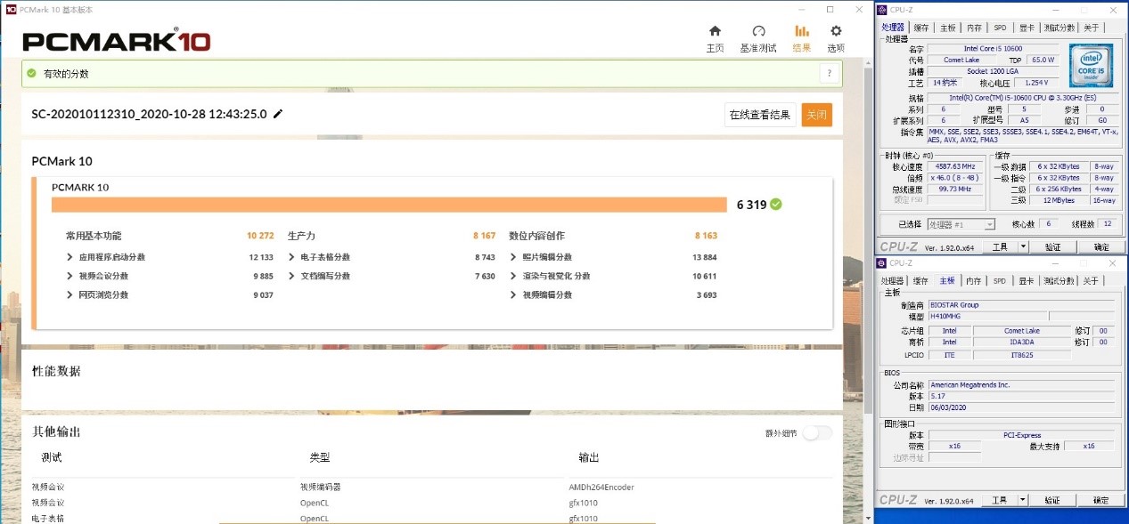Click the lower CPU-Z window title icon
Image resolution: width=1129 pixels, height=524 pixels.
pos(882,263)
